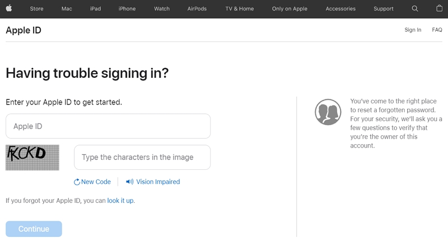This screenshot has width=448, height=238.
Task: Click the two-person account avatar icon
Action: pyautogui.click(x=328, y=112)
